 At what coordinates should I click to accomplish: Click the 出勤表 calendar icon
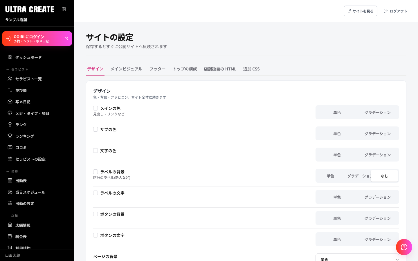(x=10, y=180)
